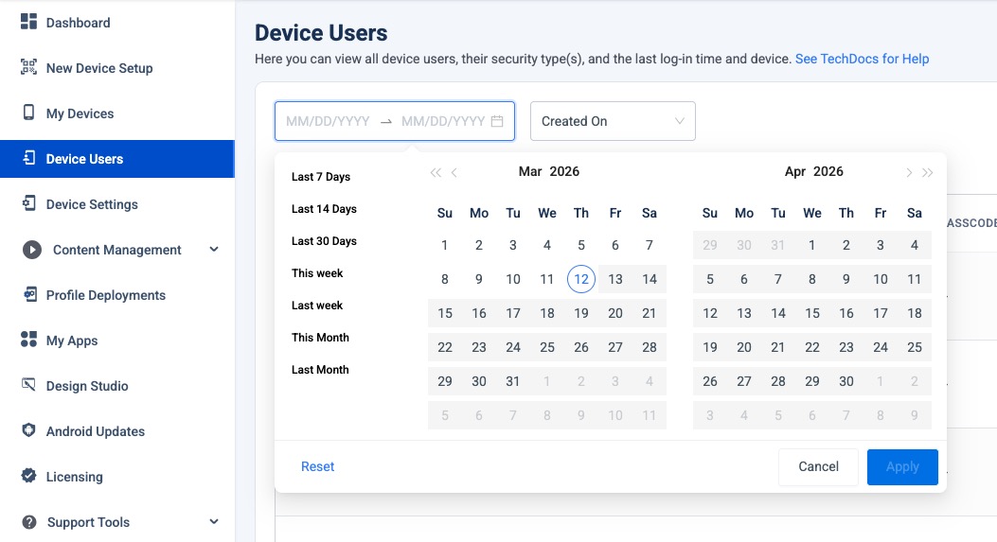Jump to next year with double arrow
Viewport: 997px width, 542px height.
pos(928,172)
